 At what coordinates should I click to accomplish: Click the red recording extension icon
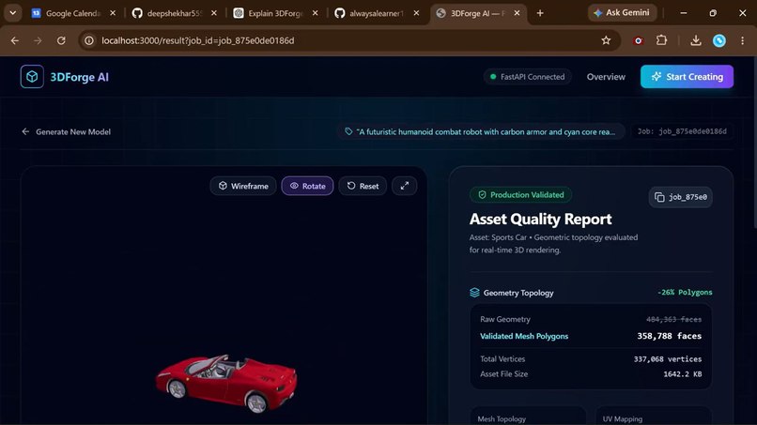pyautogui.click(x=639, y=40)
